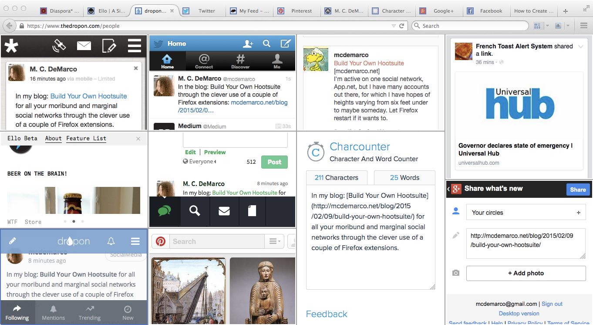
Task: Select the 211 Characters tab
Action: pos(337,178)
